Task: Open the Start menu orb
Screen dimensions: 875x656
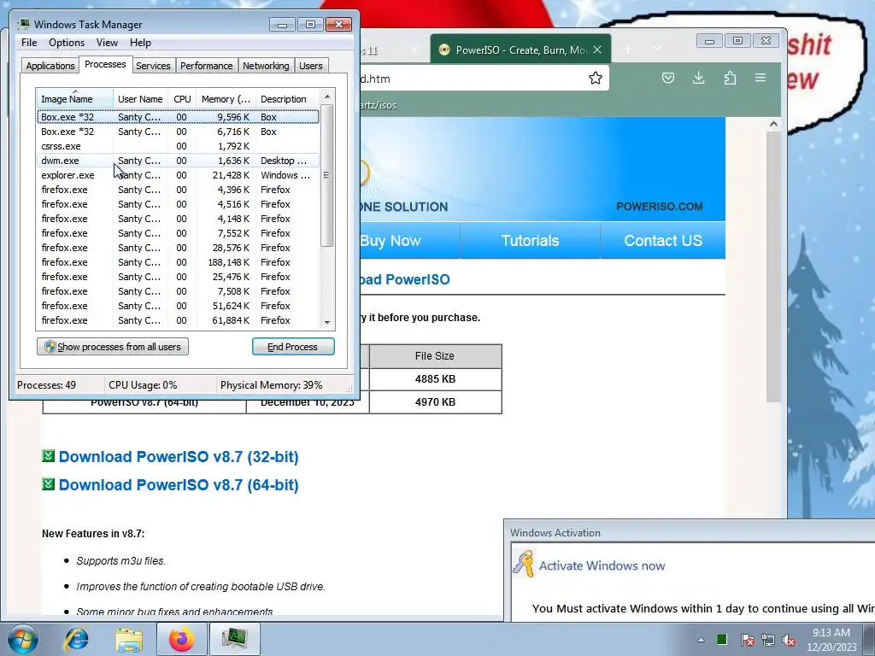Action: pos(23,639)
